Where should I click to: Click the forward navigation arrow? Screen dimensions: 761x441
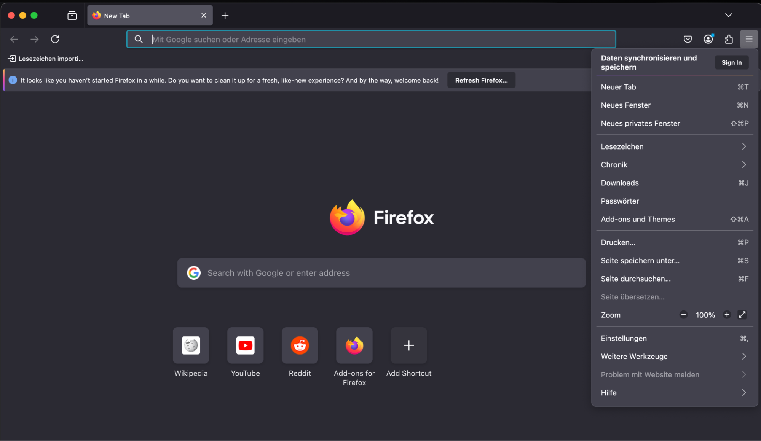coord(34,39)
